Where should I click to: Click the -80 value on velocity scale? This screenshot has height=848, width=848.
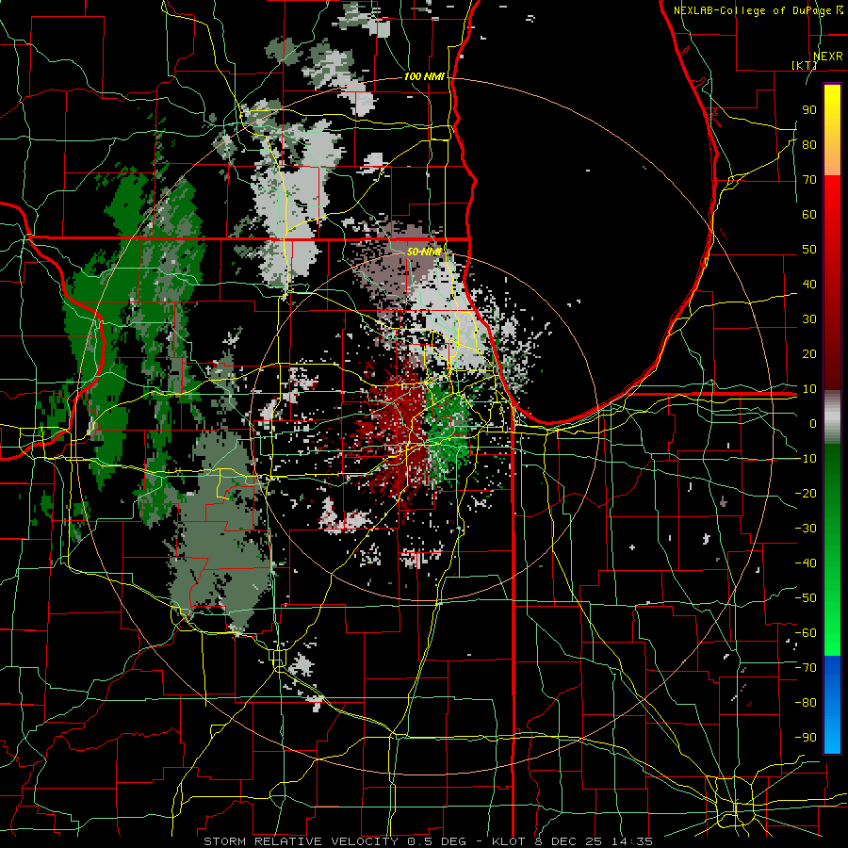(x=806, y=703)
